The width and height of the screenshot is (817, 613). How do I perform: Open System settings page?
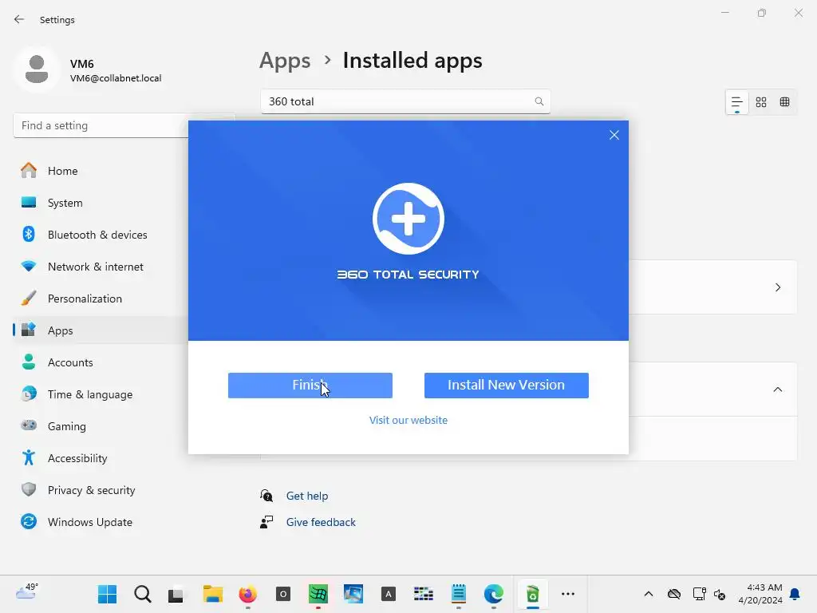coord(101,203)
